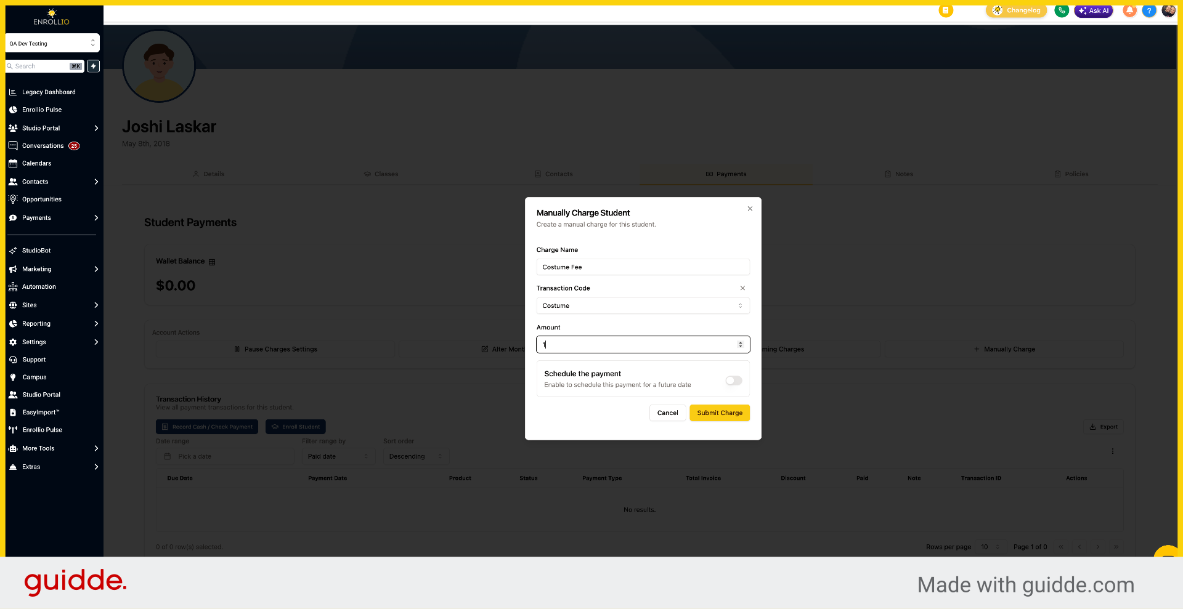Click the Charge Name input field
The height and width of the screenshot is (609, 1183).
tap(643, 267)
